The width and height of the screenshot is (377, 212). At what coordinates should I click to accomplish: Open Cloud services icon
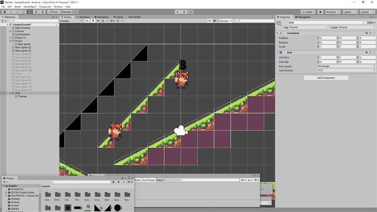coord(320,12)
